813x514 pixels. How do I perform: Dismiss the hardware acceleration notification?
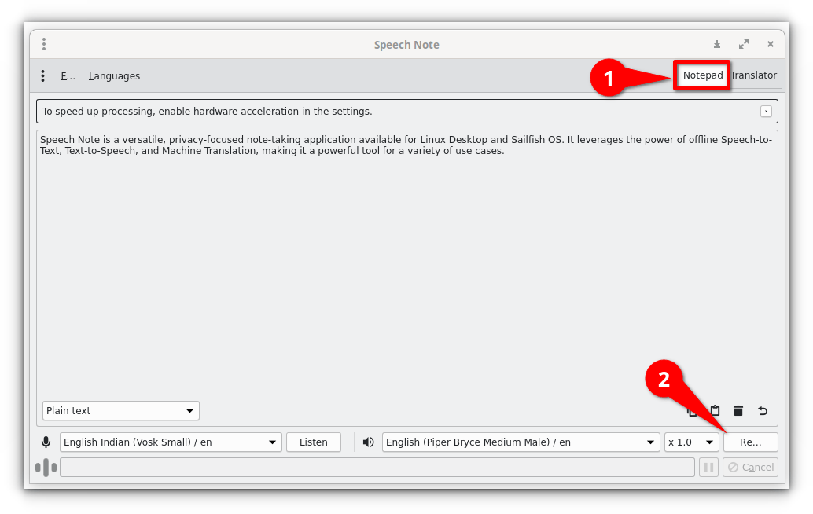tap(765, 111)
